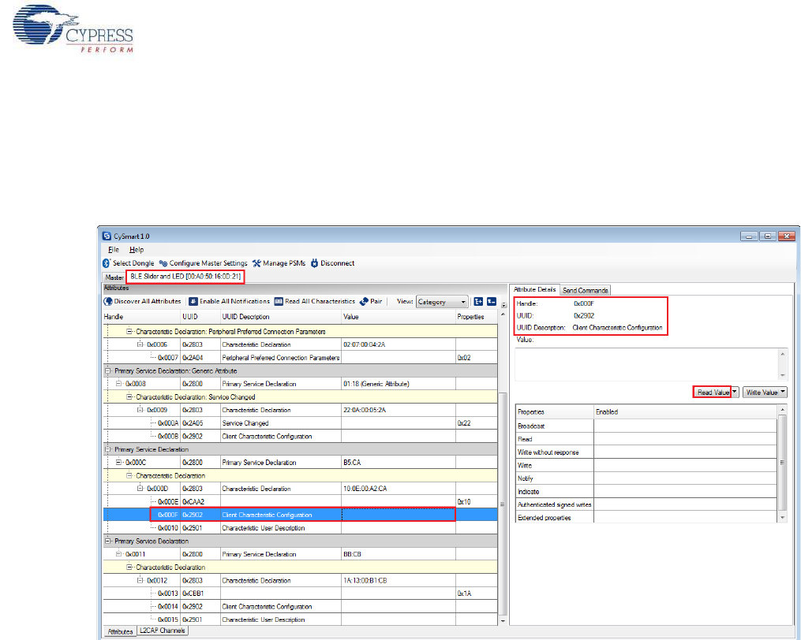Select the 0x0010 Characteristic User Description row
801x640 pixels.
pyautogui.click(x=301, y=528)
